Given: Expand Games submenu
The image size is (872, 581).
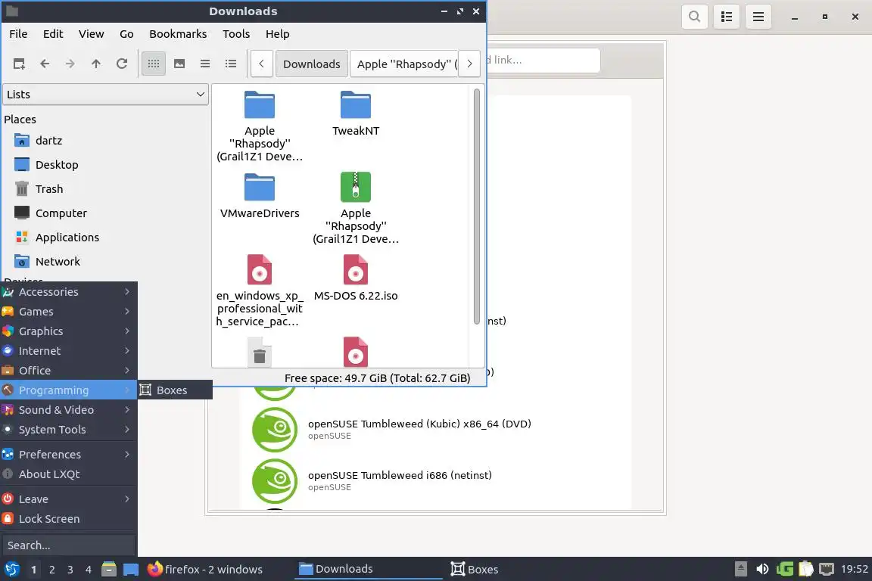Looking at the screenshot, I should [68, 312].
